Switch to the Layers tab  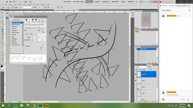tap(149, 65)
